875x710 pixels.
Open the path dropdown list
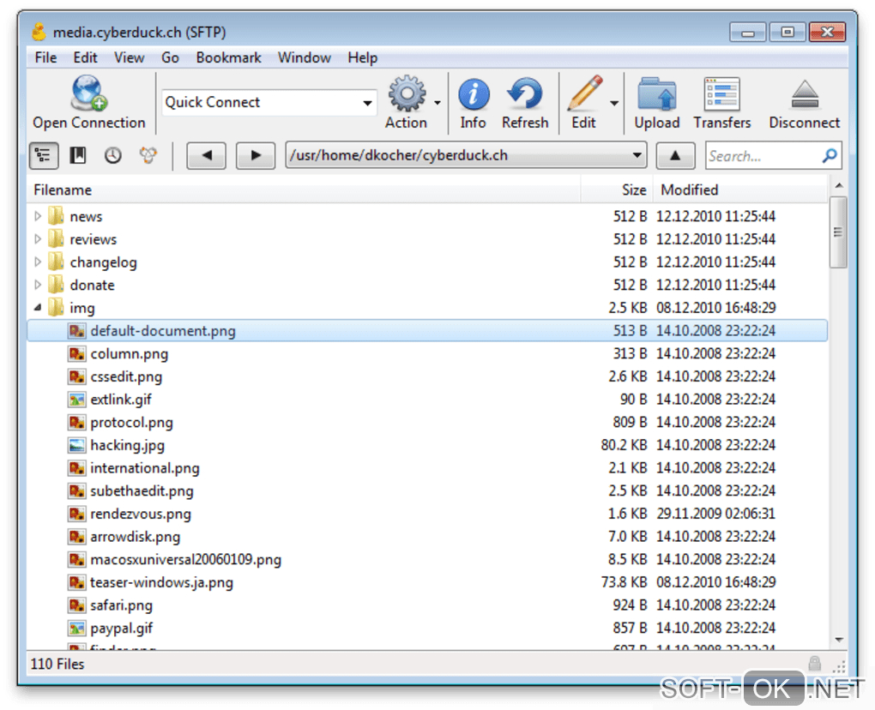637,155
